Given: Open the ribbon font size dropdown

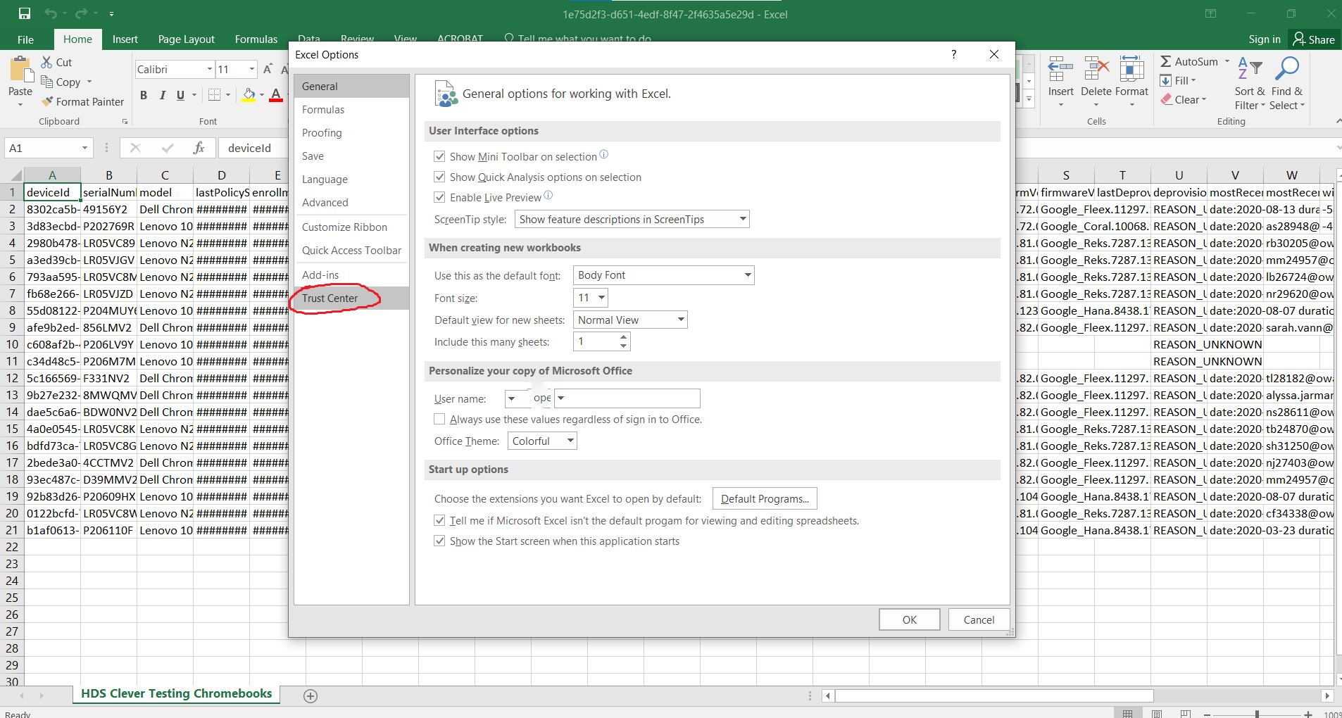Looking at the screenshot, I should [x=252, y=69].
